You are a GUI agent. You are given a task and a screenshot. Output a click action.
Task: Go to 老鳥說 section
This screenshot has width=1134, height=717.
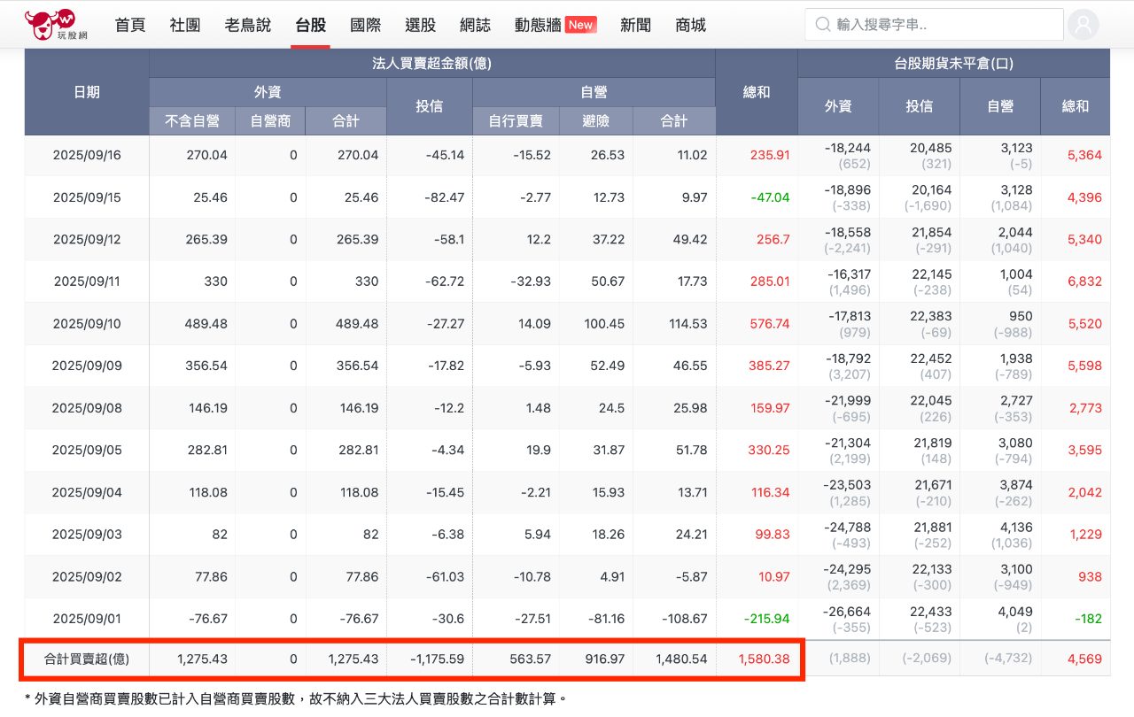click(248, 25)
